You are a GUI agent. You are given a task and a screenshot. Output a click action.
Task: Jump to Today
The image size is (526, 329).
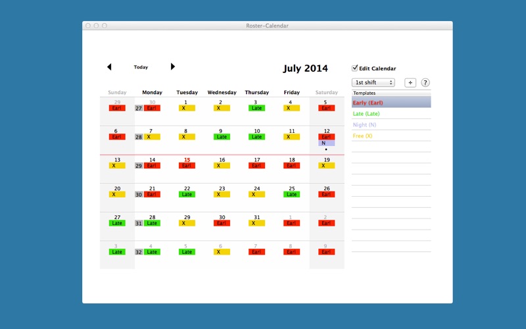(141, 67)
